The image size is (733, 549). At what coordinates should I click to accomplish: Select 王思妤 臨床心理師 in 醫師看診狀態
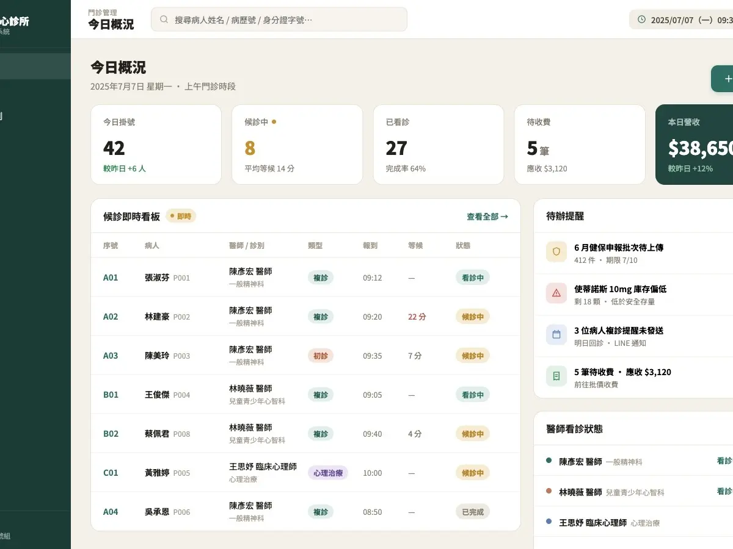pos(593,523)
